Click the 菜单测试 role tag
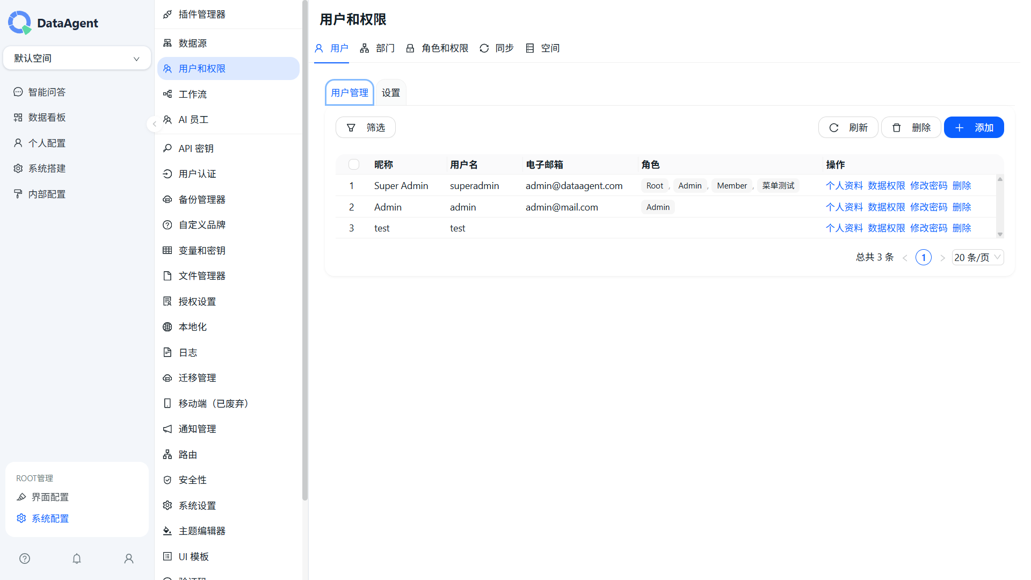The image size is (1031, 580). click(778, 186)
